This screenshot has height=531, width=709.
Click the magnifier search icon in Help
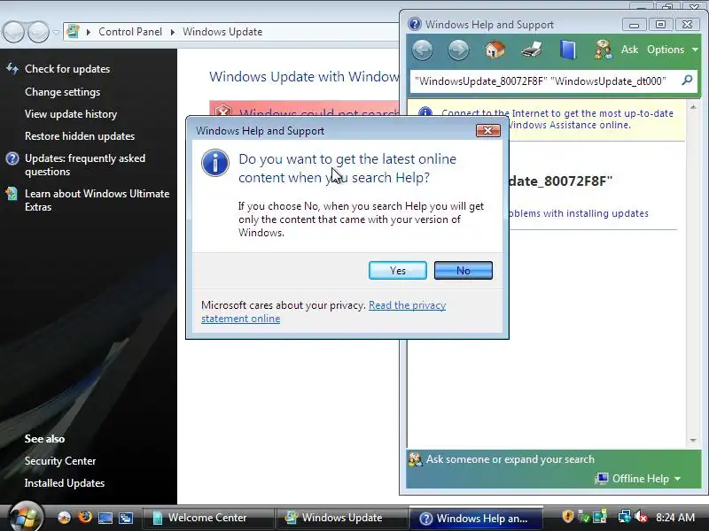(x=687, y=81)
